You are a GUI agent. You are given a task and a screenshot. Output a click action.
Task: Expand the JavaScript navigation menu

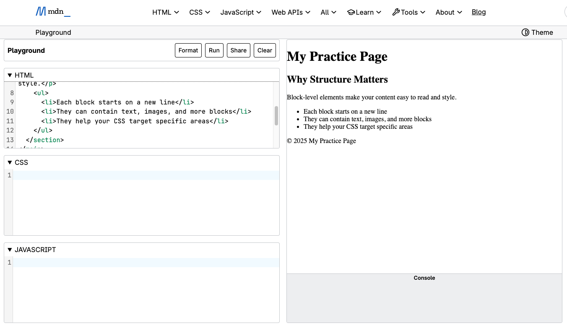pos(241,12)
